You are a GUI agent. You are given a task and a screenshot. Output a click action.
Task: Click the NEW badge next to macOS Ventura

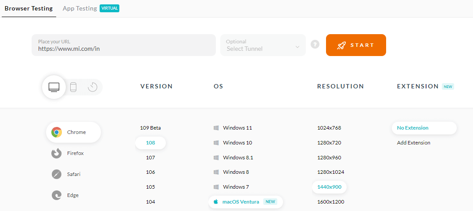tap(270, 202)
